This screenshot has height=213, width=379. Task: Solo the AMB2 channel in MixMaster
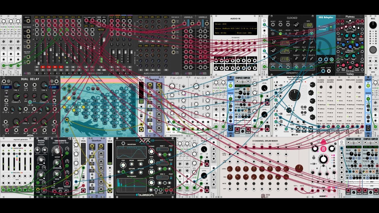[67, 70]
